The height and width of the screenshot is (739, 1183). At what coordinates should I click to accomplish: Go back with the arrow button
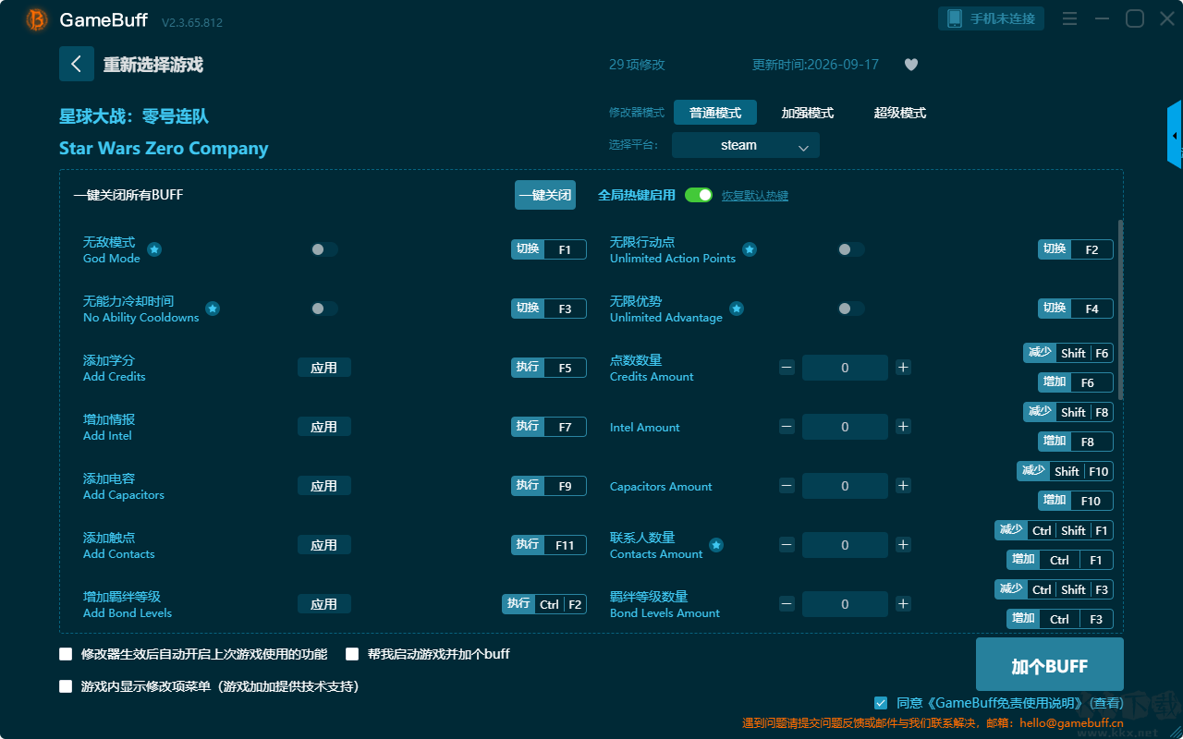pyautogui.click(x=77, y=64)
